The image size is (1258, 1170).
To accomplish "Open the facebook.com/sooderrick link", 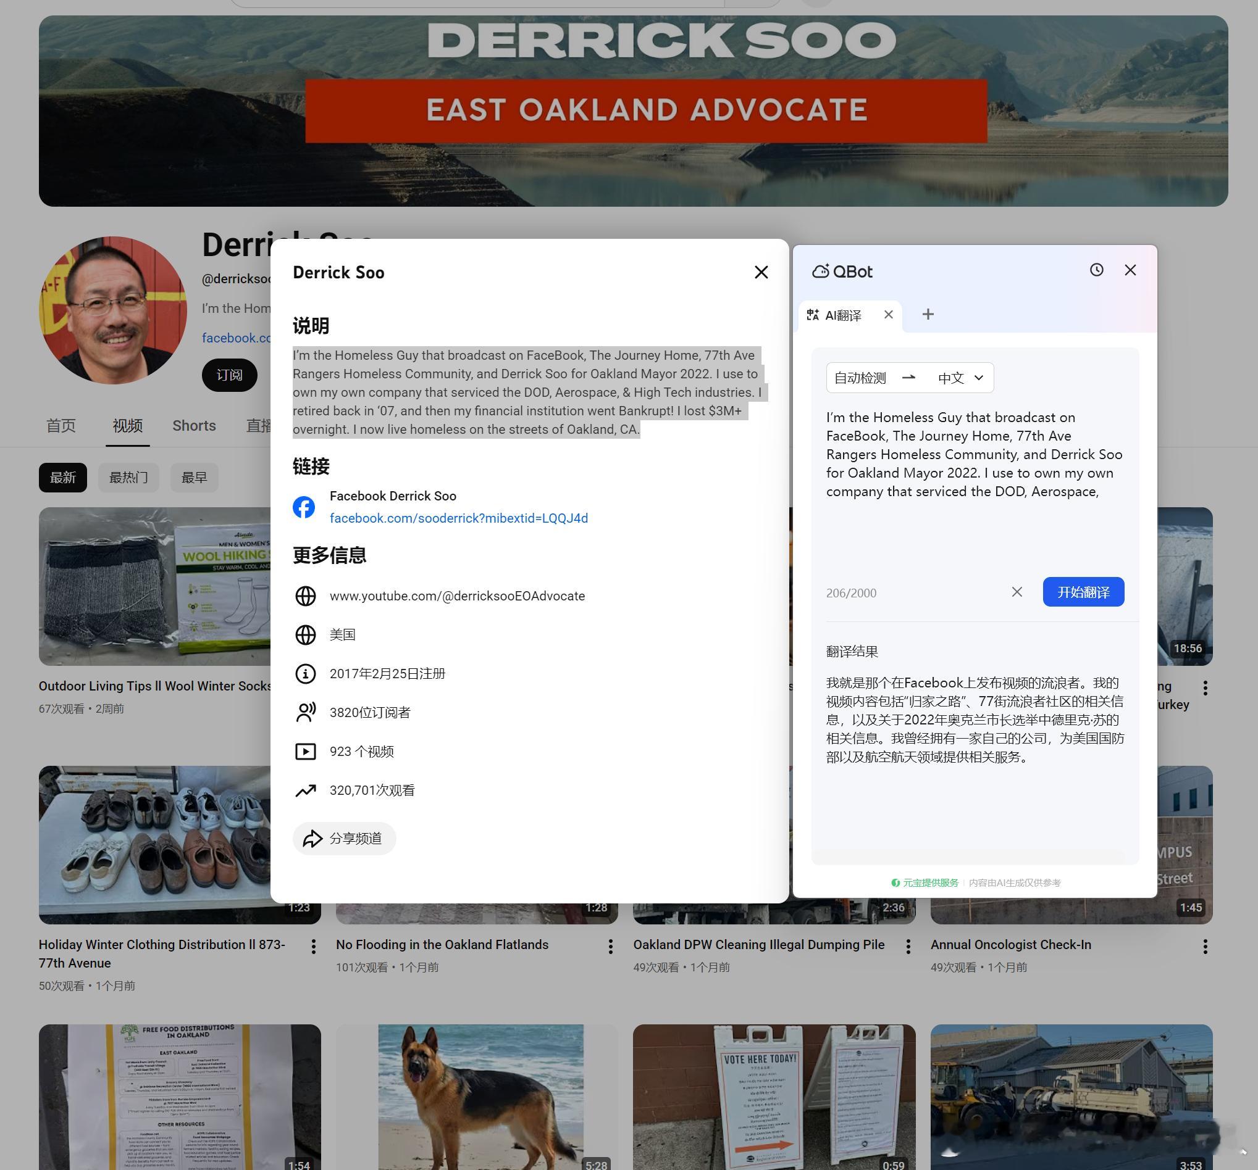I will tap(458, 518).
